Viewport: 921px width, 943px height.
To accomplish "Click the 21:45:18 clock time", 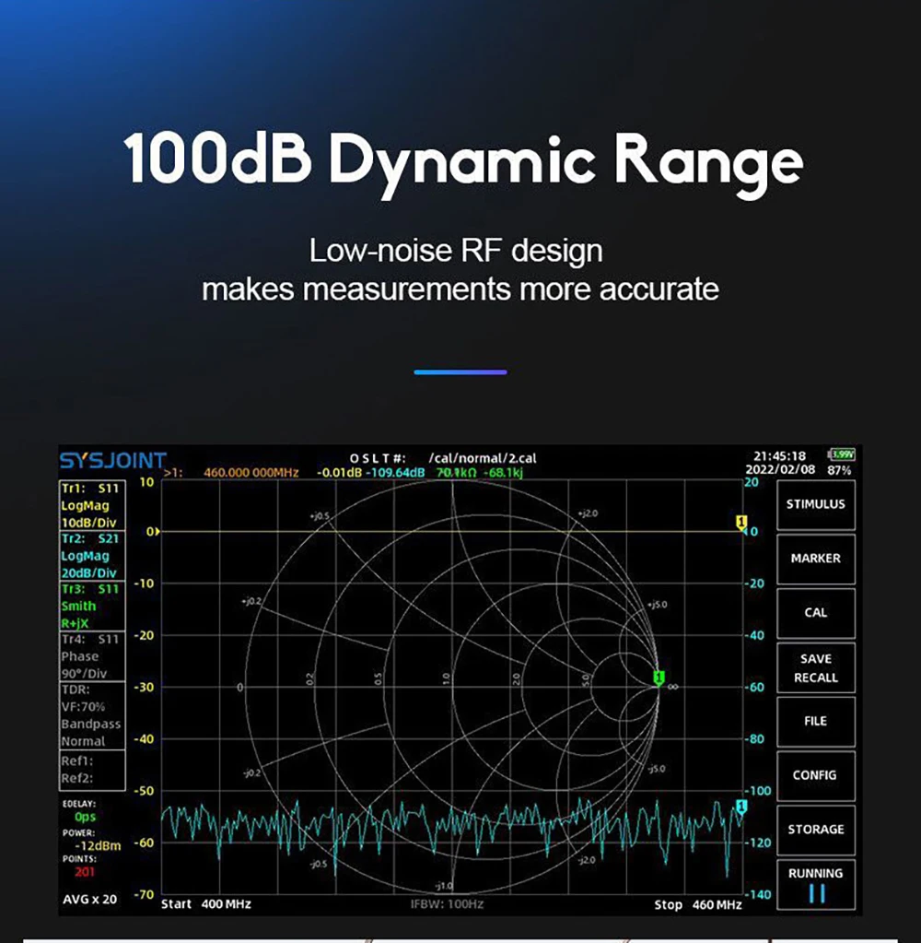I will 779,456.
